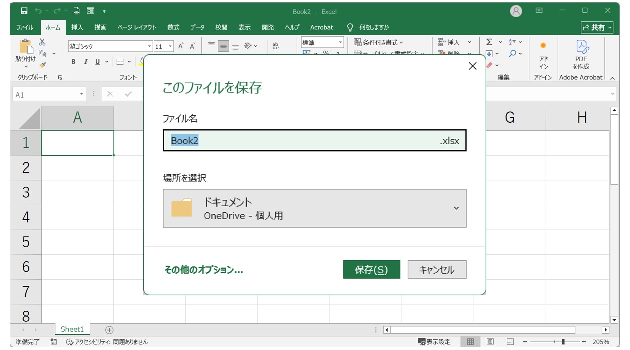Expand the Paste options arrow
Screen dimensions: 630x350
click(x=25, y=67)
